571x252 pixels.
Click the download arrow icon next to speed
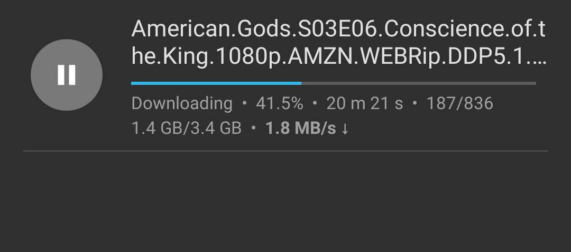(345, 129)
